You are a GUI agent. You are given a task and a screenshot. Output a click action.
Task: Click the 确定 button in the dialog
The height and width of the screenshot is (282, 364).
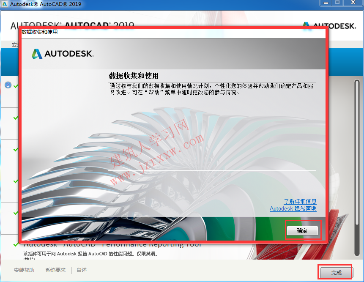pos(302,230)
